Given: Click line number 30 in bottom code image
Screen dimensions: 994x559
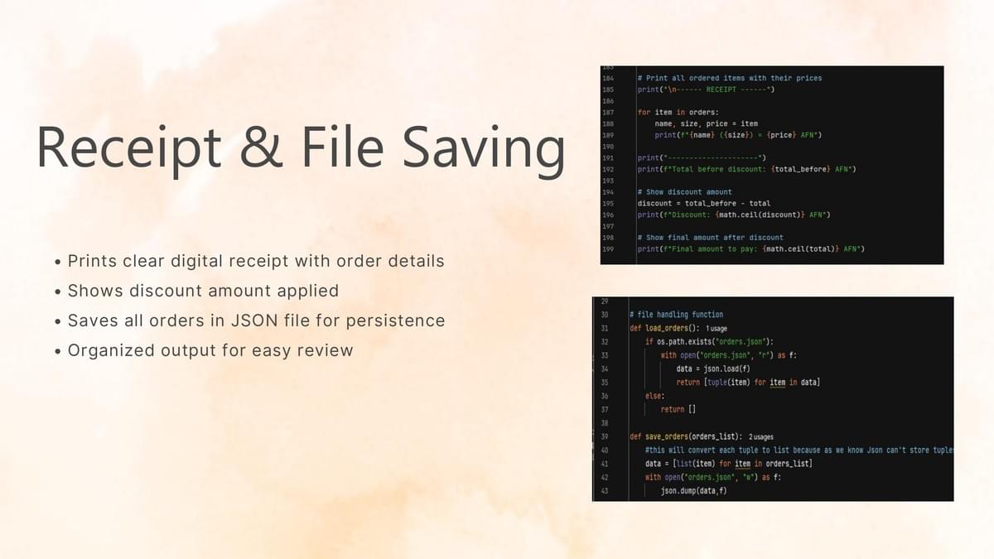Looking at the screenshot, I should tap(605, 315).
